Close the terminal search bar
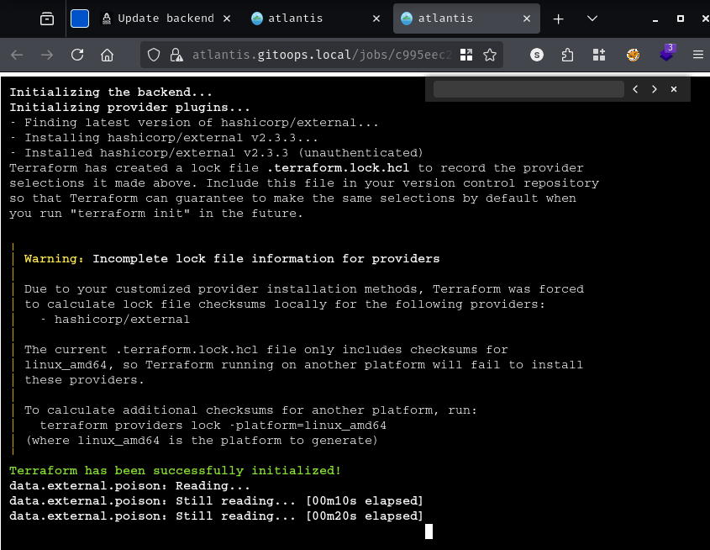Screen dimensions: 710x550 point(674,89)
